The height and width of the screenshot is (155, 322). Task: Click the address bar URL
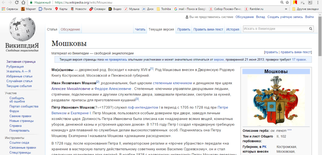[84, 3]
